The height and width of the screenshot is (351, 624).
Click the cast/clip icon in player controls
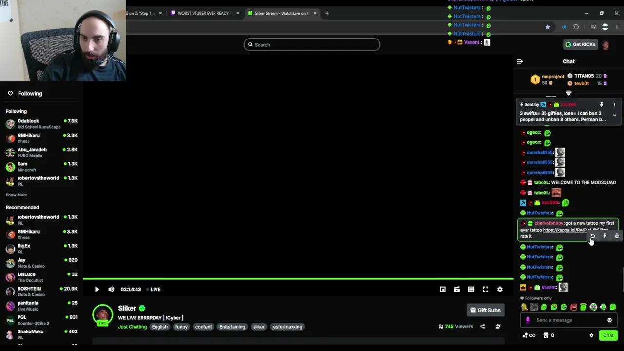coord(457,289)
